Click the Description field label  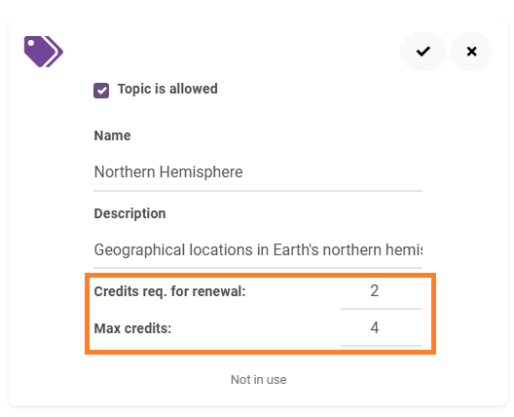(x=129, y=213)
